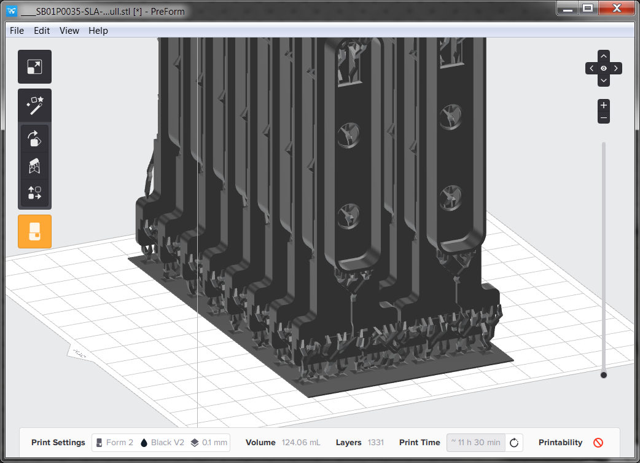Select the Orientation tool
Screen dimensions: 640x463
(x=34, y=138)
